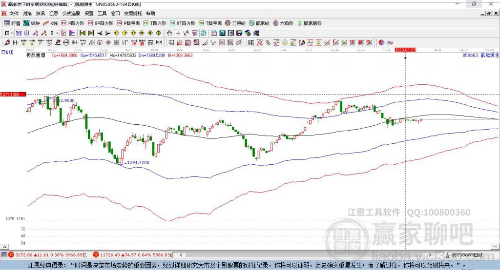The height and width of the screenshot is (270, 500).
Task: Click the red-blue yin-yang icon
Action: [381, 43]
